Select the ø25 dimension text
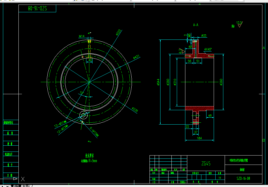Viewport: 268px width, 187px height. [204, 36]
